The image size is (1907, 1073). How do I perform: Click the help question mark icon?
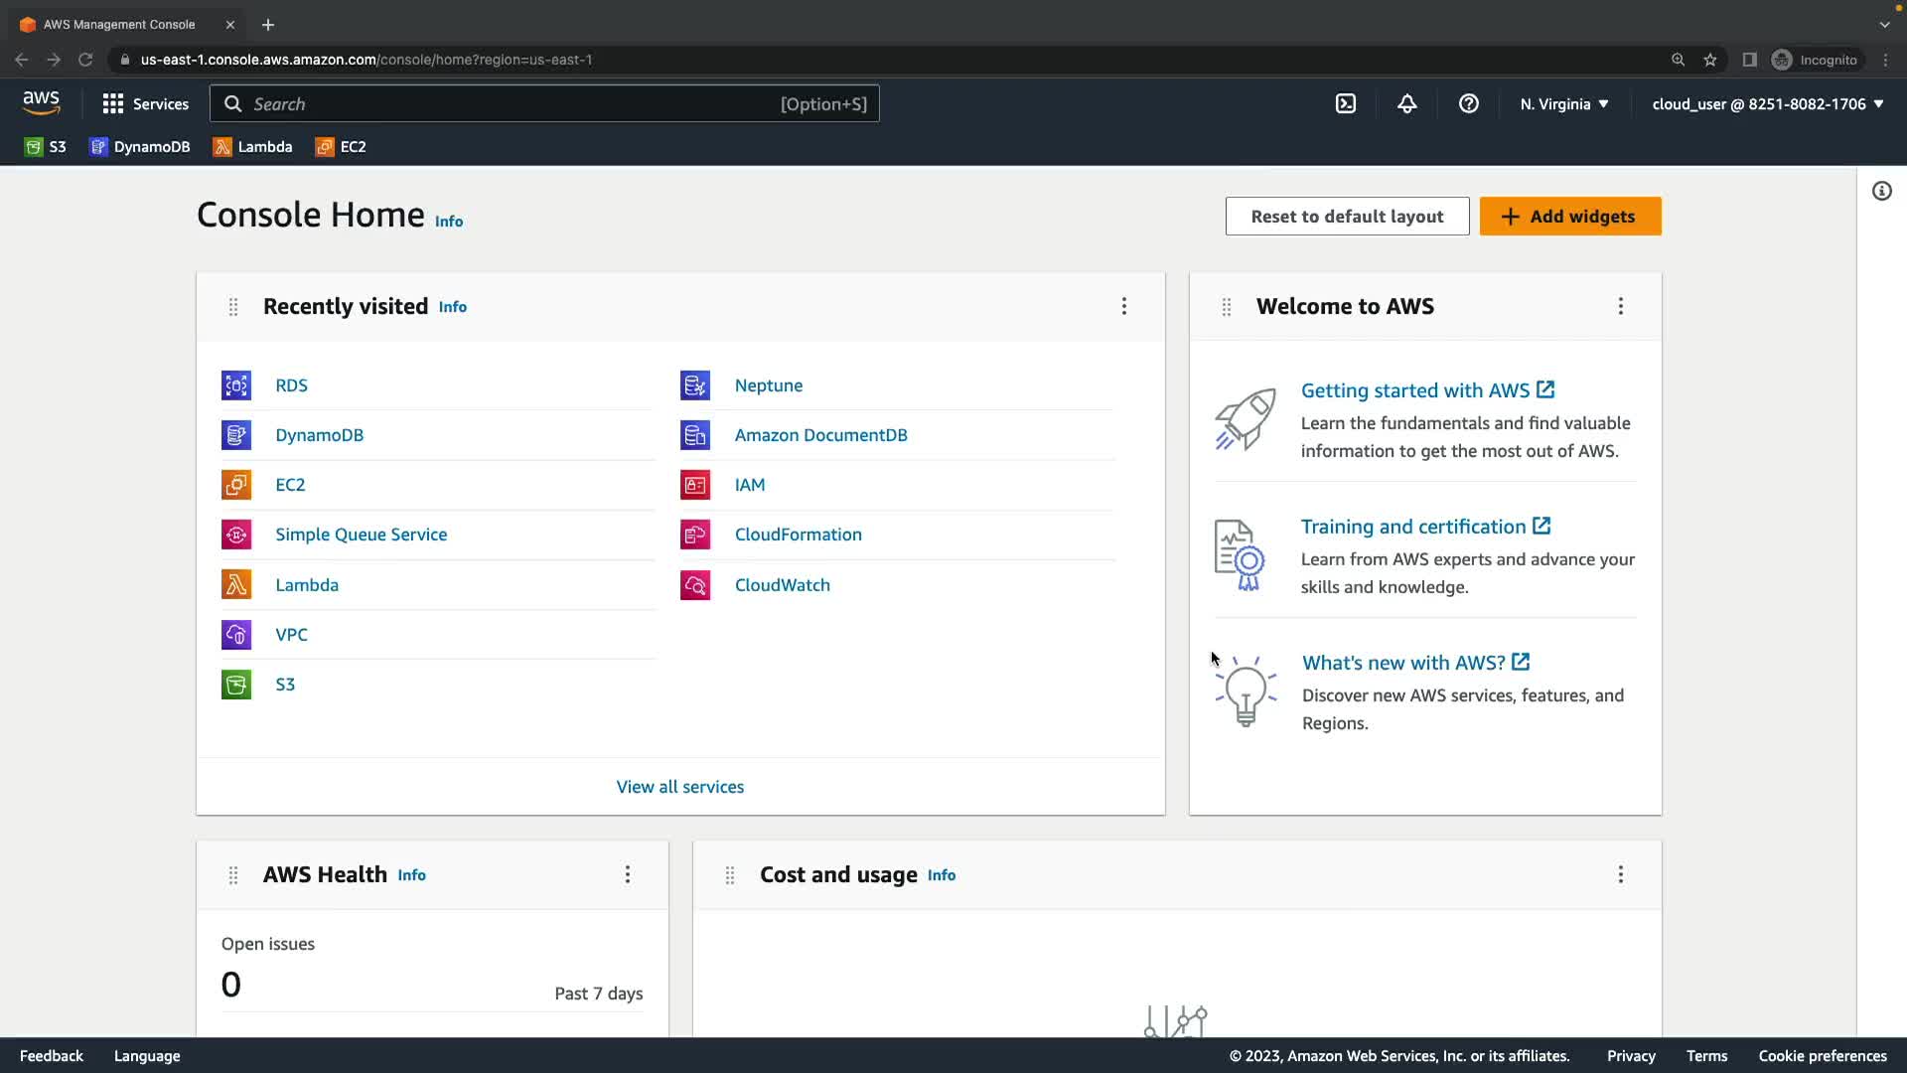coord(1469,103)
